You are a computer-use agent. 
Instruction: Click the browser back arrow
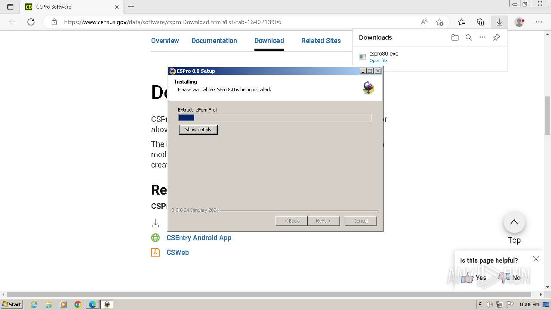click(x=12, y=22)
